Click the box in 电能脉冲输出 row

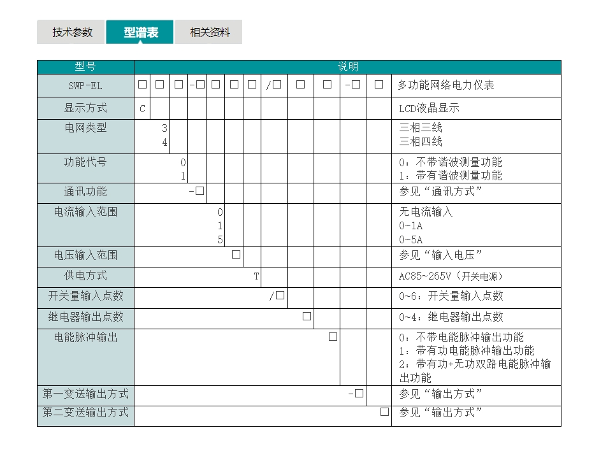pyautogui.click(x=333, y=337)
